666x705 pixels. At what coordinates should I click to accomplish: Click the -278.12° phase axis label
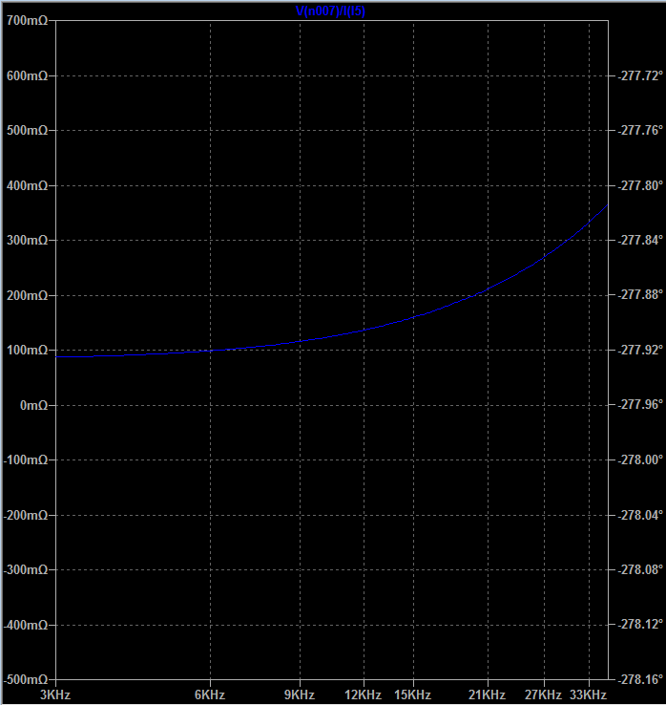point(640,624)
